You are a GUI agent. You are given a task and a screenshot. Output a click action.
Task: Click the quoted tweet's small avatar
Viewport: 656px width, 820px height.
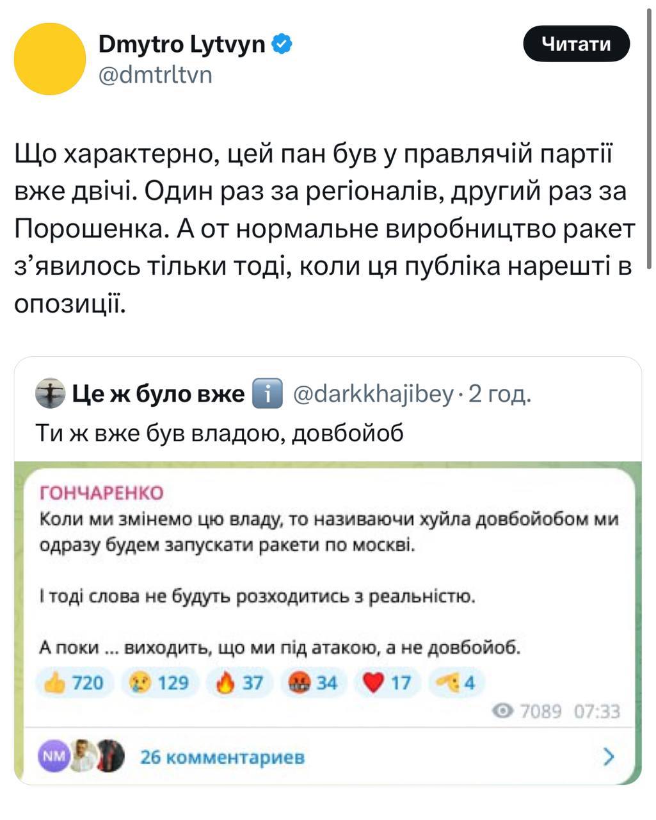[x=51, y=393]
